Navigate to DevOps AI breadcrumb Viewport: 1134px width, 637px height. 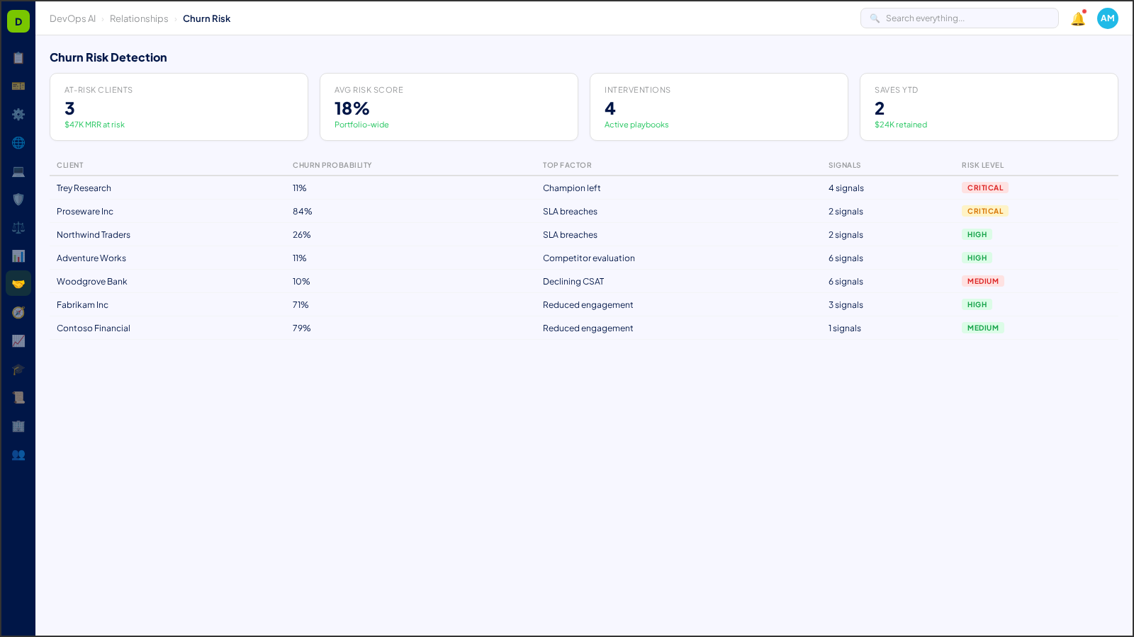click(72, 18)
